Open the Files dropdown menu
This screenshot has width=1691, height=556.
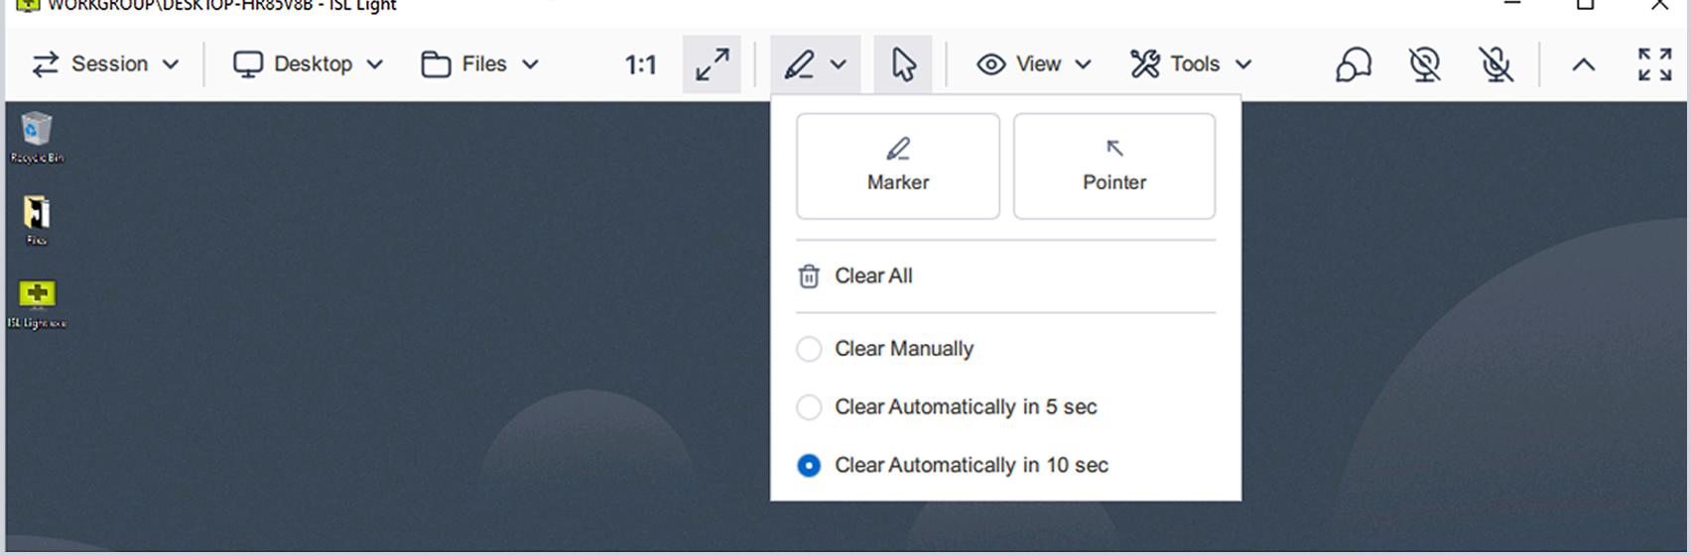coord(480,64)
